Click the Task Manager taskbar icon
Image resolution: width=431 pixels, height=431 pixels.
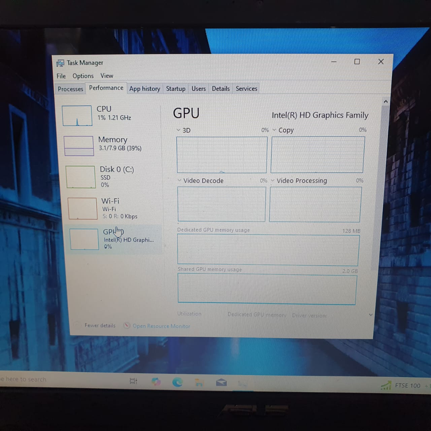pos(243,383)
